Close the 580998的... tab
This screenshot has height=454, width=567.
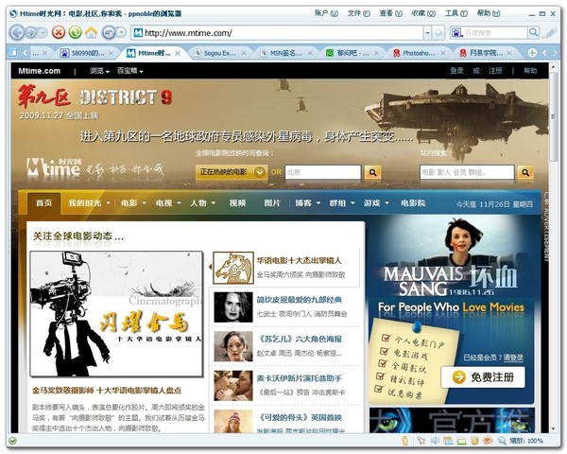click(x=111, y=53)
